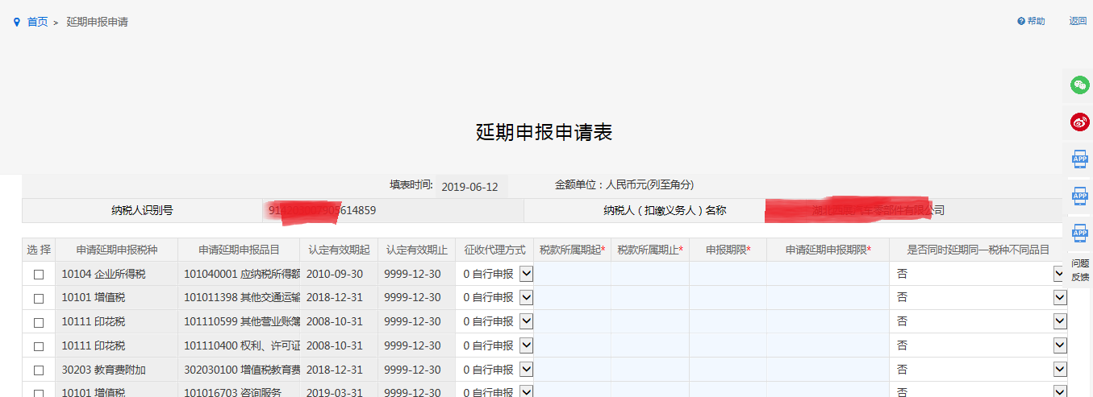
Task: Click the 认定有效期止 column header
Action: tap(416, 250)
